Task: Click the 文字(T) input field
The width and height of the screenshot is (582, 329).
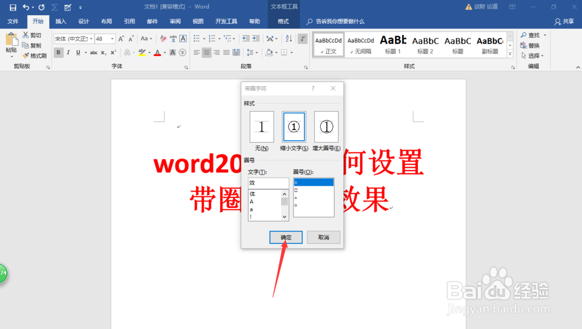Action: (x=268, y=183)
